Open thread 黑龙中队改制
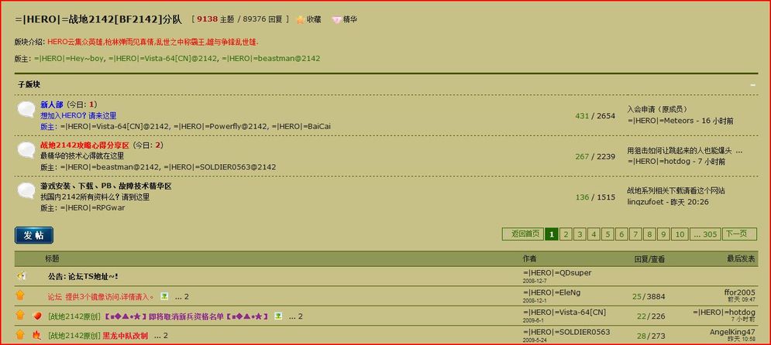 [125, 336]
